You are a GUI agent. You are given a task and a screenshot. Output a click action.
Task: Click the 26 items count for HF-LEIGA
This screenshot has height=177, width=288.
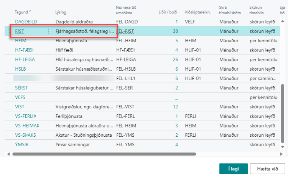175,59
